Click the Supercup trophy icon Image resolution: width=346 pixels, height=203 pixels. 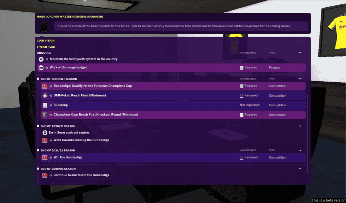point(45,105)
